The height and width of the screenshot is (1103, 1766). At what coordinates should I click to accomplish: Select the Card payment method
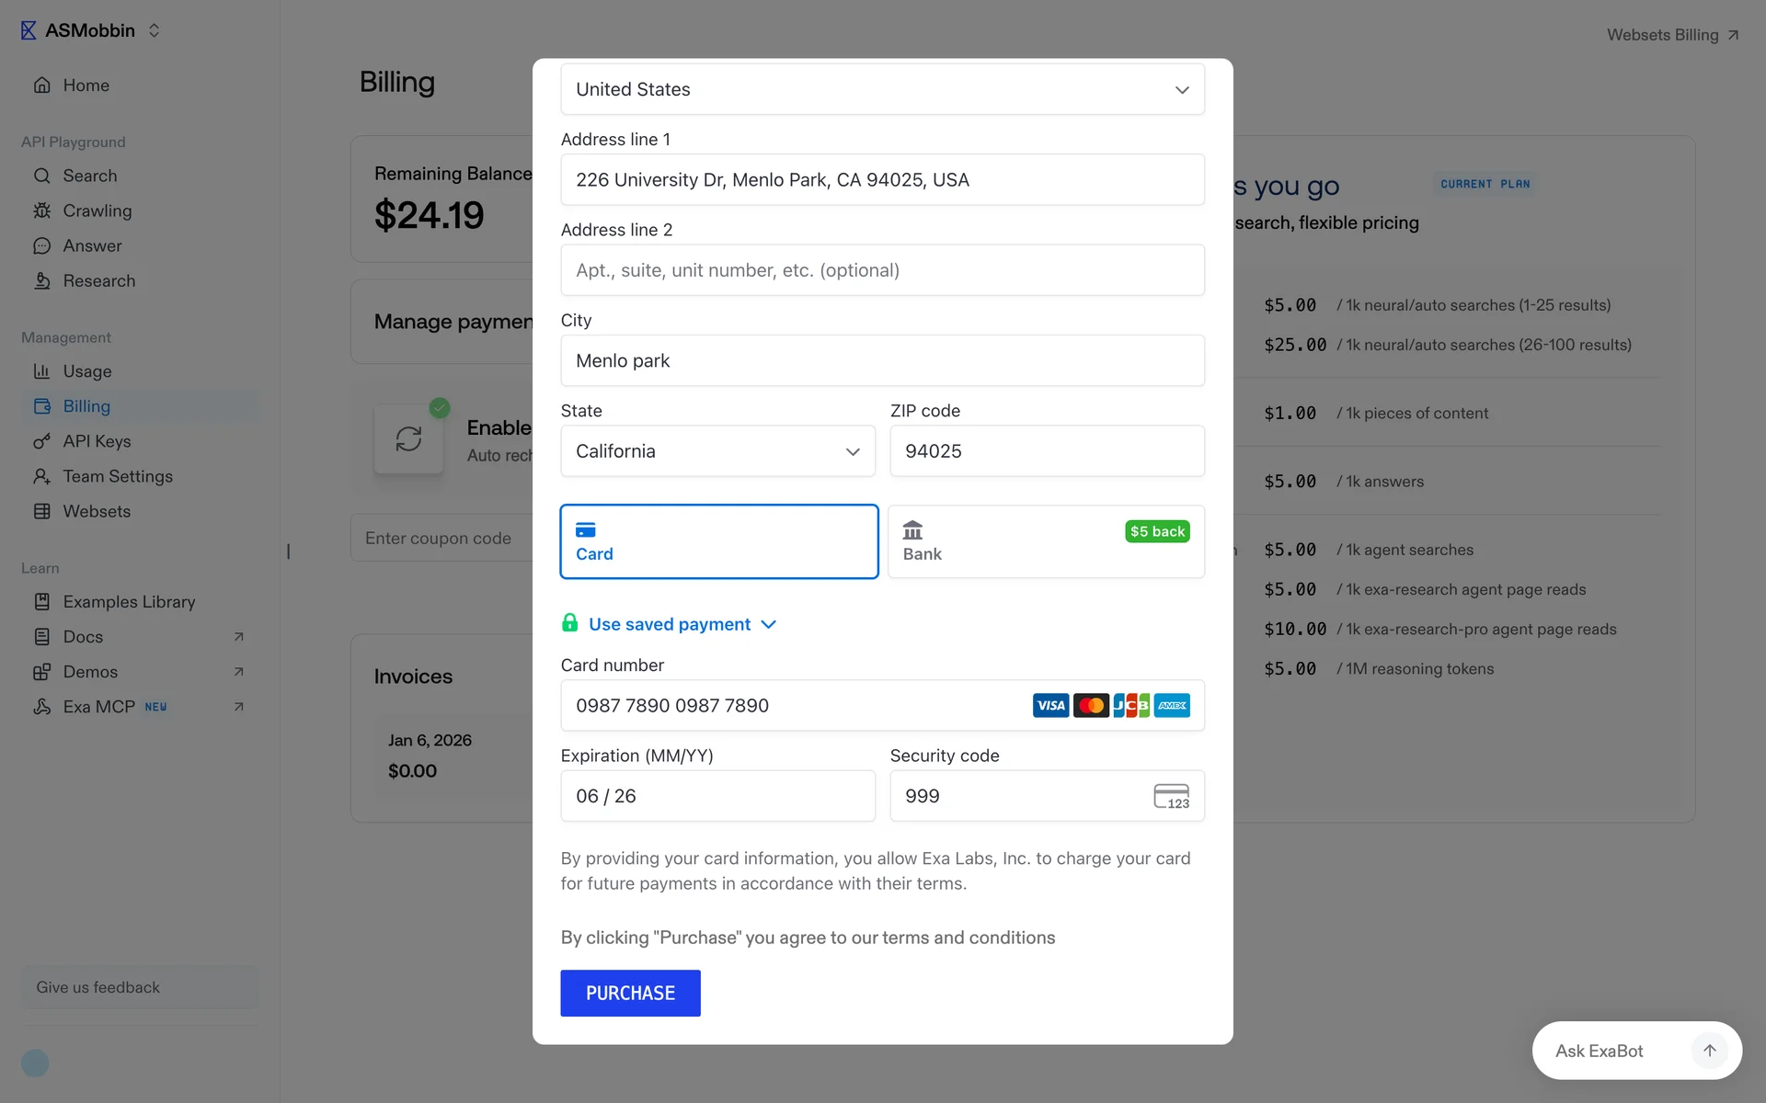point(718,541)
